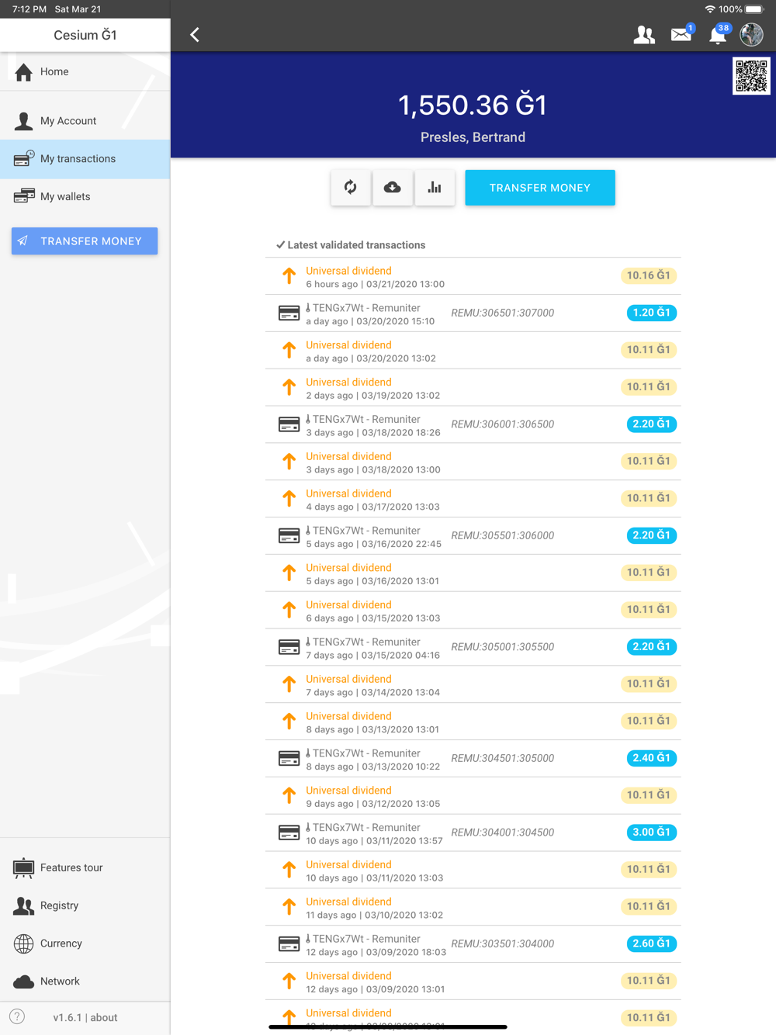Open Universal dividend from 03/20/2020 13:02

click(x=473, y=351)
